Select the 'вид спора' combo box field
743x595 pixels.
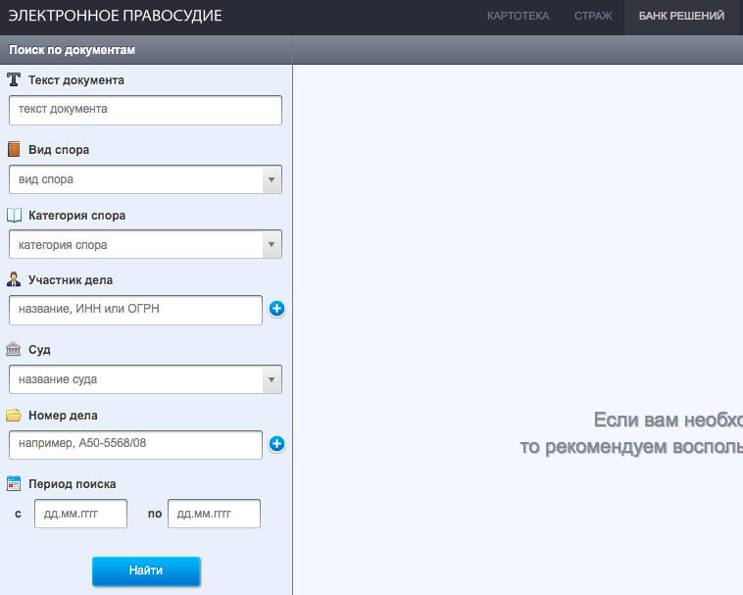point(145,179)
